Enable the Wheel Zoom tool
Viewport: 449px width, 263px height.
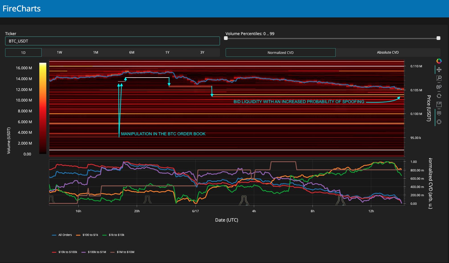[x=439, y=87]
